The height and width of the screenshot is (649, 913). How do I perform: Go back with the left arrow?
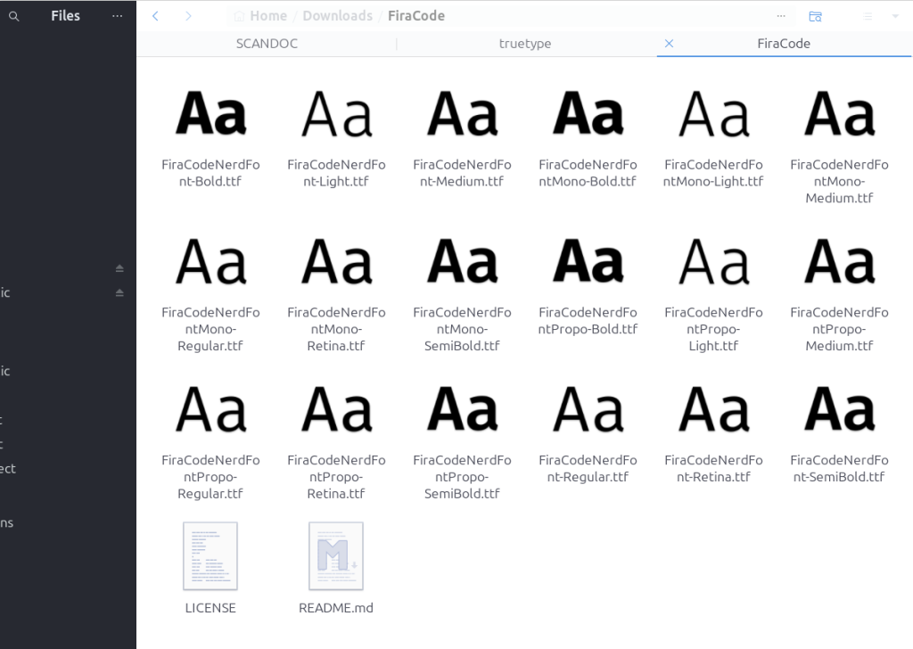click(x=156, y=16)
